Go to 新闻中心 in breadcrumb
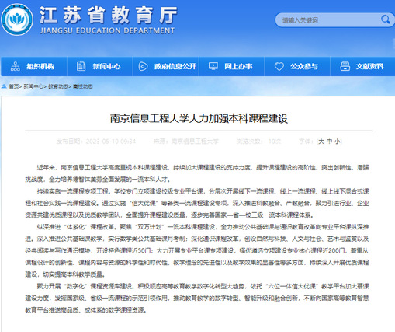Screen dimensions: 395x332 [x=33, y=86]
